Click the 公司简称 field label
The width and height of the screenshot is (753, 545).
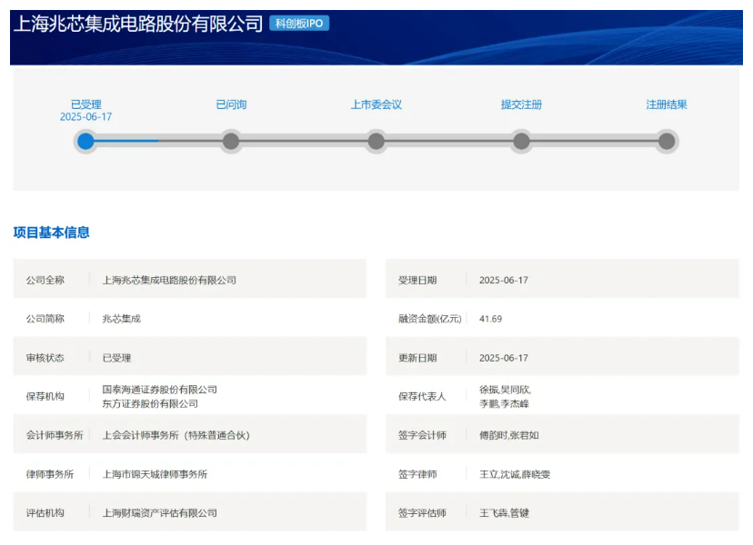pos(45,319)
